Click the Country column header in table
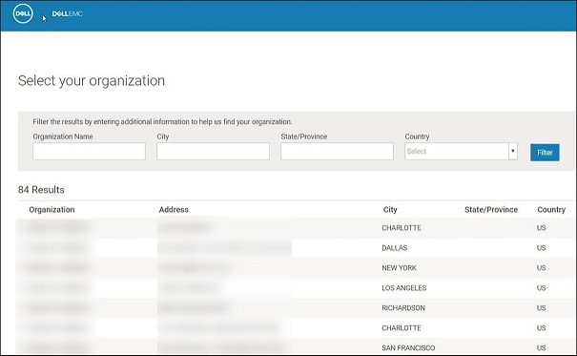577x356 pixels. click(x=551, y=209)
